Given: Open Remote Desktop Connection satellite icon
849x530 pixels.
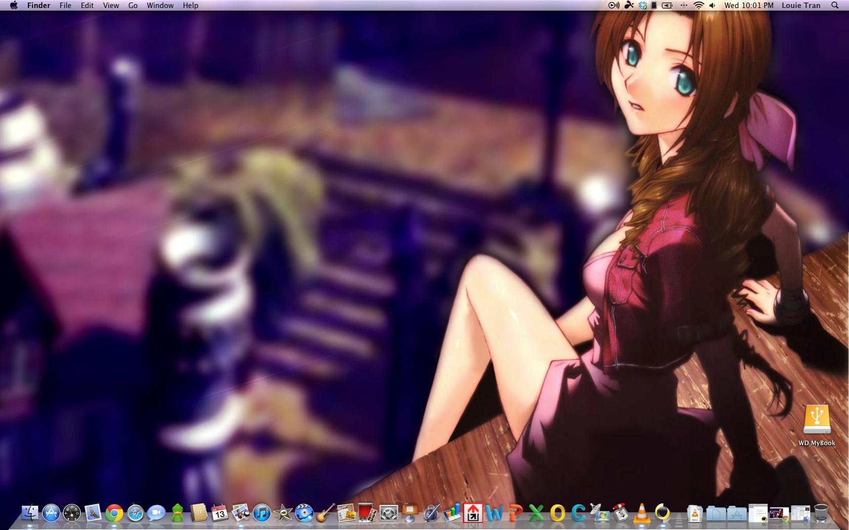Looking at the screenshot, I should tap(600, 513).
